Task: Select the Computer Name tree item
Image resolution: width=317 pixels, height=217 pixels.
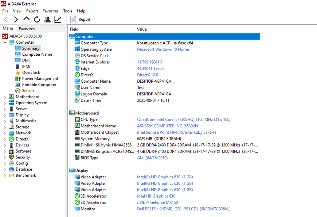Action: point(37,54)
